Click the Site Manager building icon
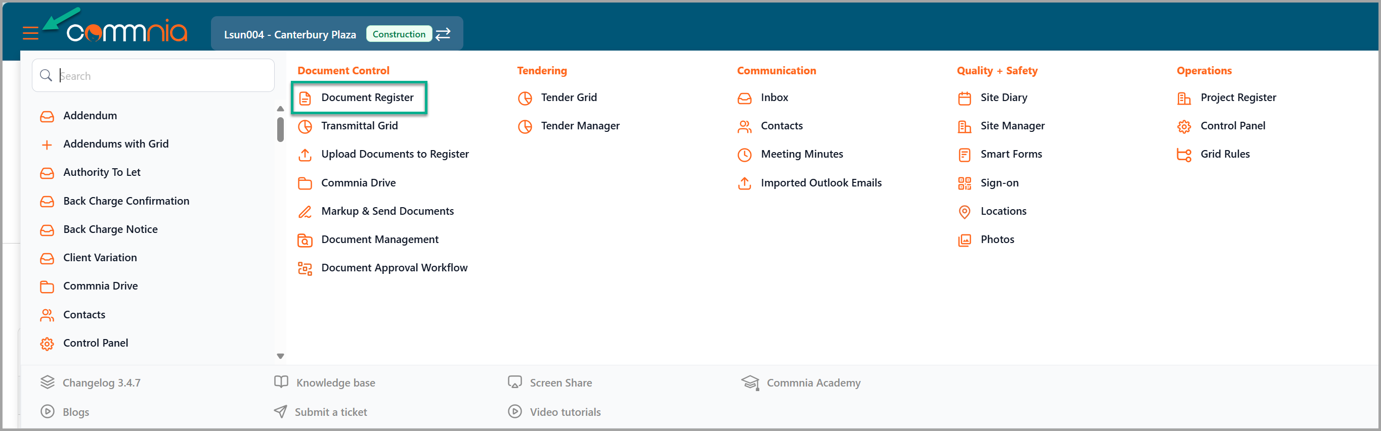The image size is (1381, 431). tap(965, 127)
